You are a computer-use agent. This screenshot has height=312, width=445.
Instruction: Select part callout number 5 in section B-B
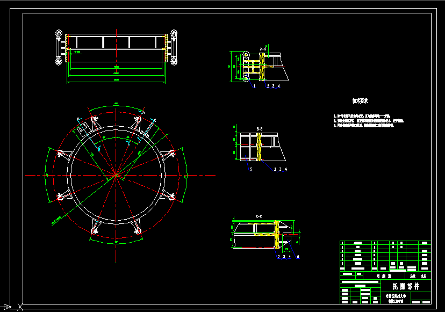point(251,169)
